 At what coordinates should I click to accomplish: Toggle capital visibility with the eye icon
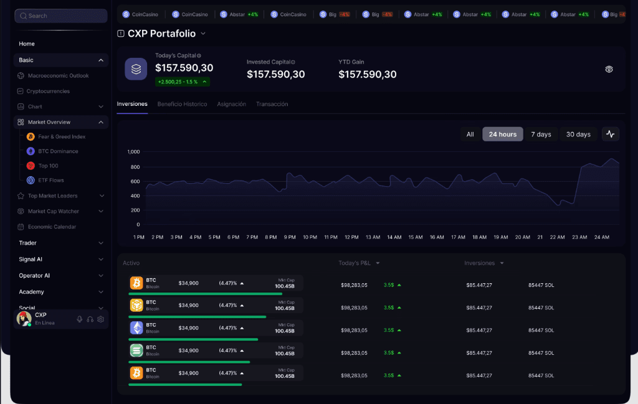click(x=609, y=70)
